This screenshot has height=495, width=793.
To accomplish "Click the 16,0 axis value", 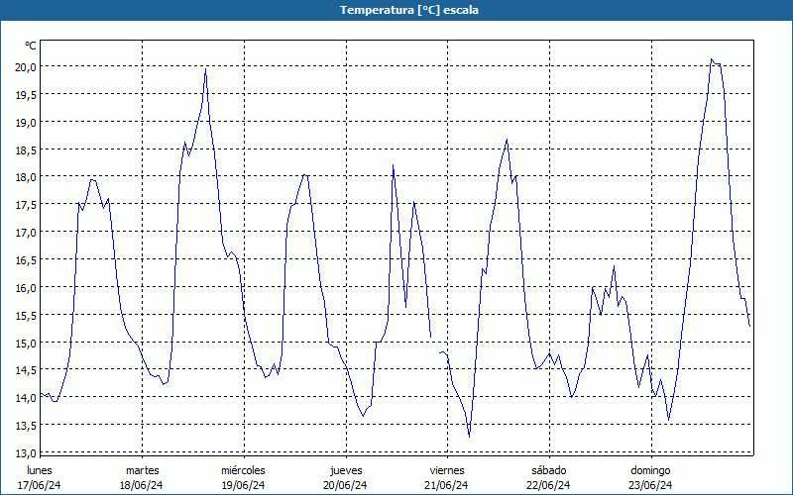I will click(26, 287).
